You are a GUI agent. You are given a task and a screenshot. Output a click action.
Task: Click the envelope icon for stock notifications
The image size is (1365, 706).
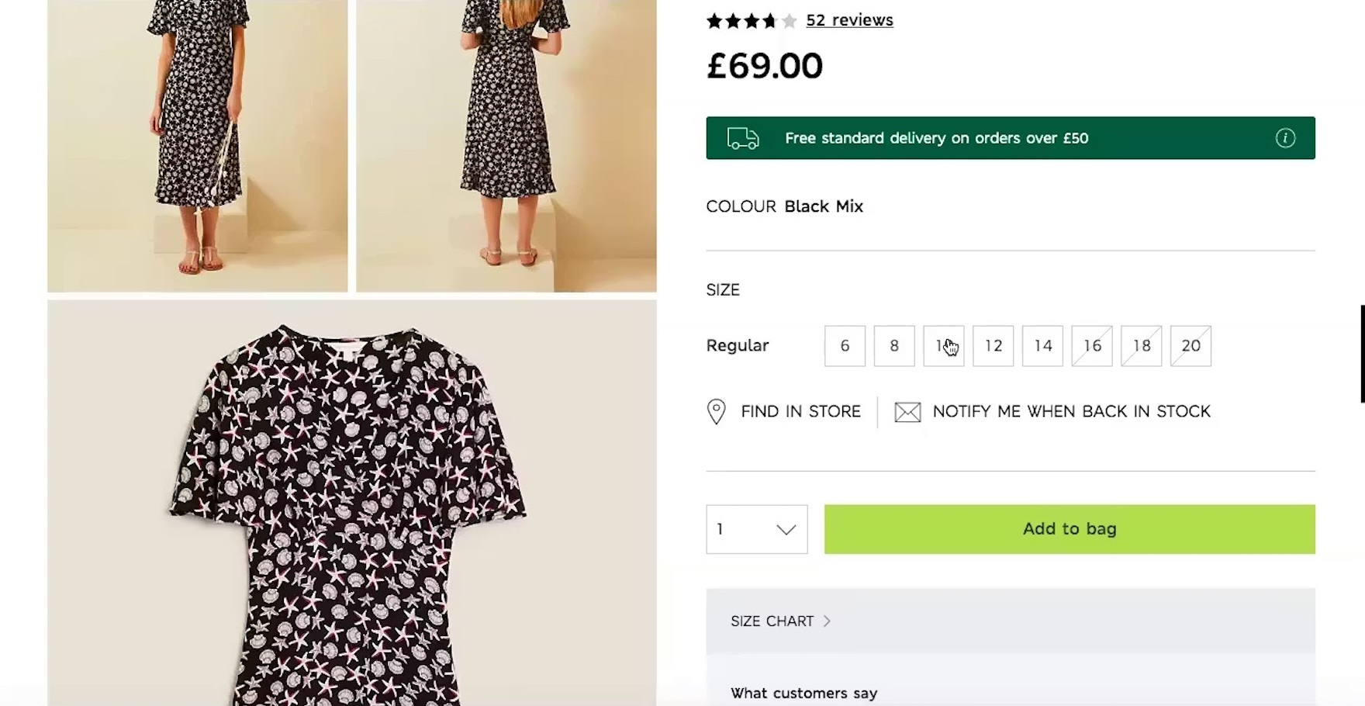[x=907, y=412]
